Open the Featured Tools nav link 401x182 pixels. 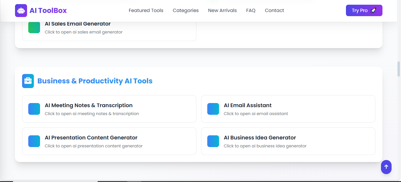click(146, 11)
